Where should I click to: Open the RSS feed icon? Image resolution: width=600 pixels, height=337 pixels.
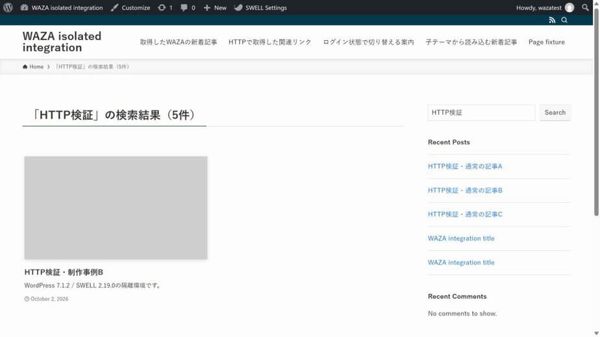coord(552,20)
